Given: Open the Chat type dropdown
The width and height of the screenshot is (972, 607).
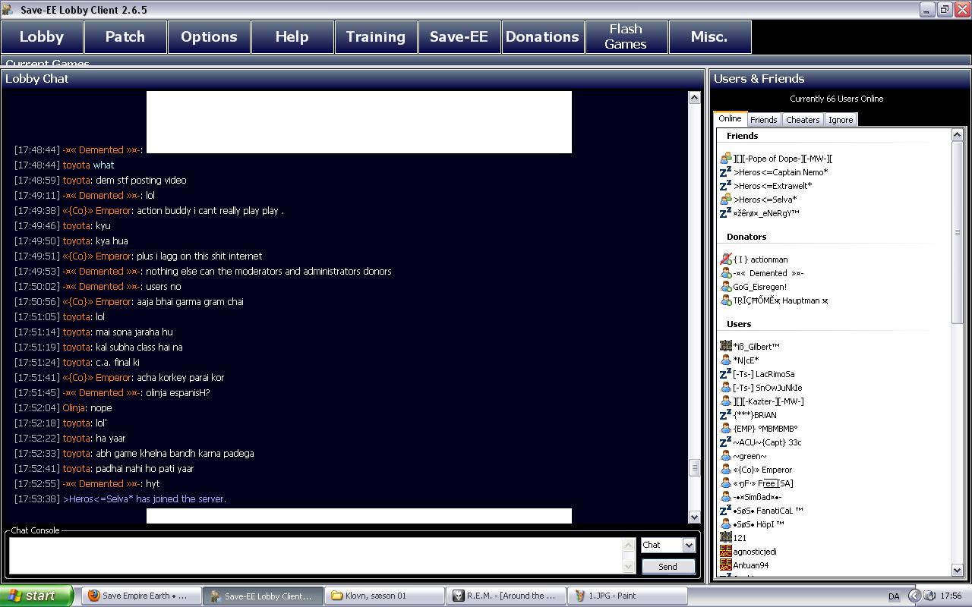Looking at the screenshot, I should pos(688,545).
